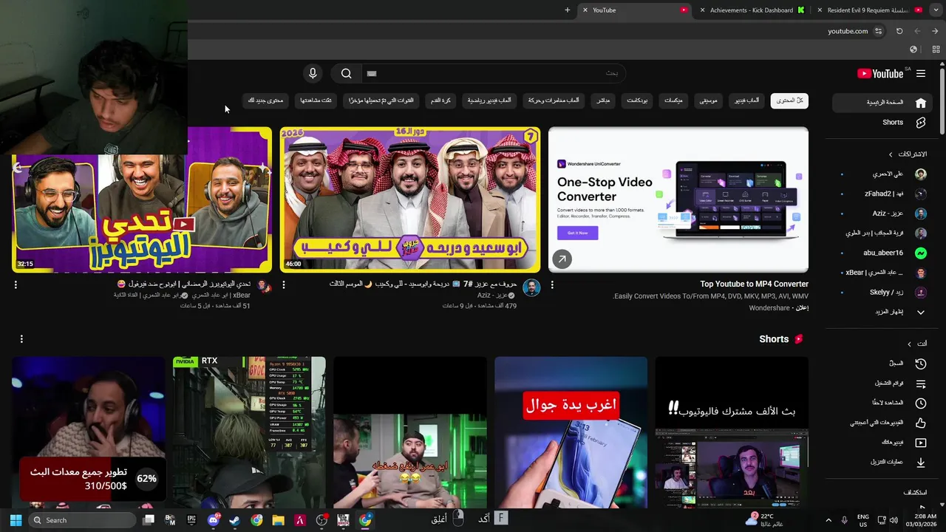Open Downloads arrow icon in the sidebar
Screen dimensions: 946x532
(x=920, y=462)
